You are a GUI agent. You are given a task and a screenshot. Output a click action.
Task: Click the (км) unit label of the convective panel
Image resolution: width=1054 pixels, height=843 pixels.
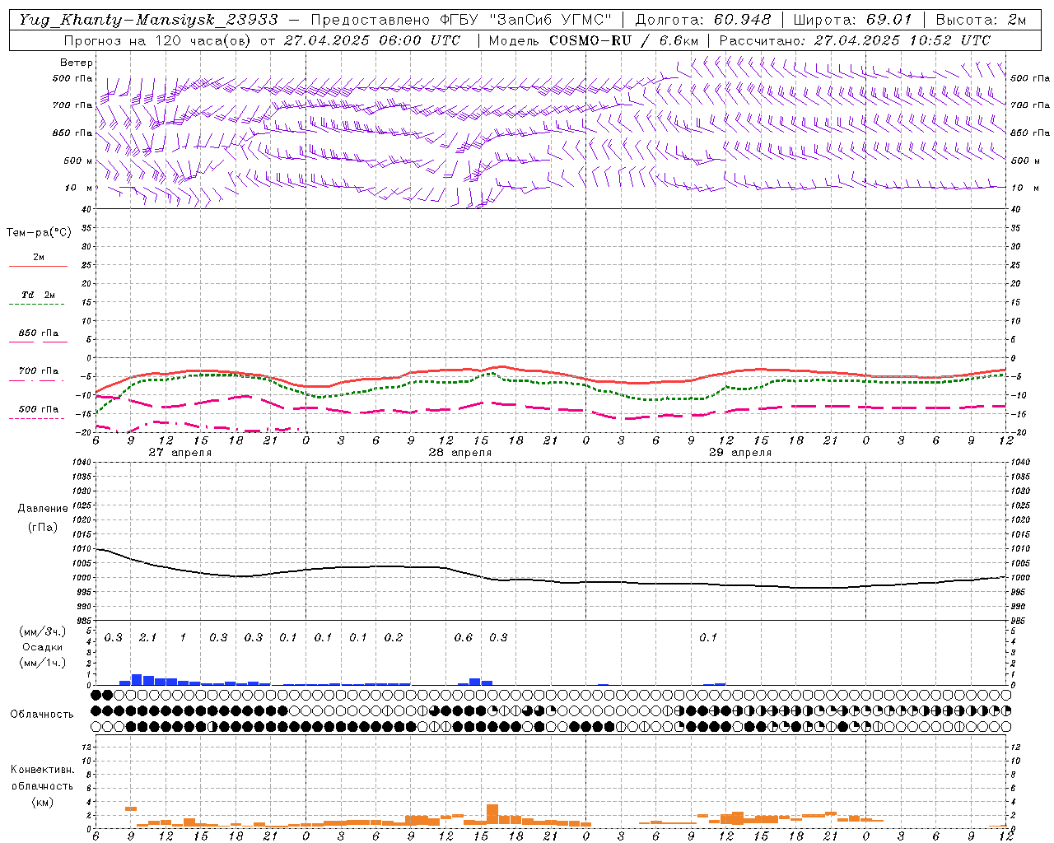[43, 802]
